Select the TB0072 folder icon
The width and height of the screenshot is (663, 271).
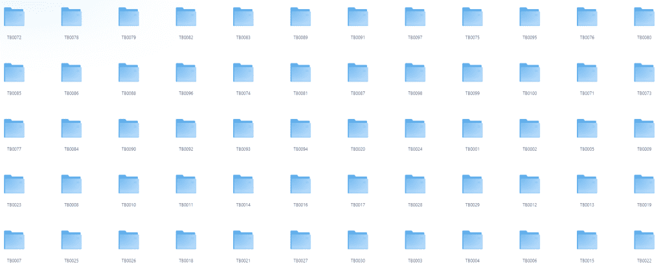pos(14,17)
